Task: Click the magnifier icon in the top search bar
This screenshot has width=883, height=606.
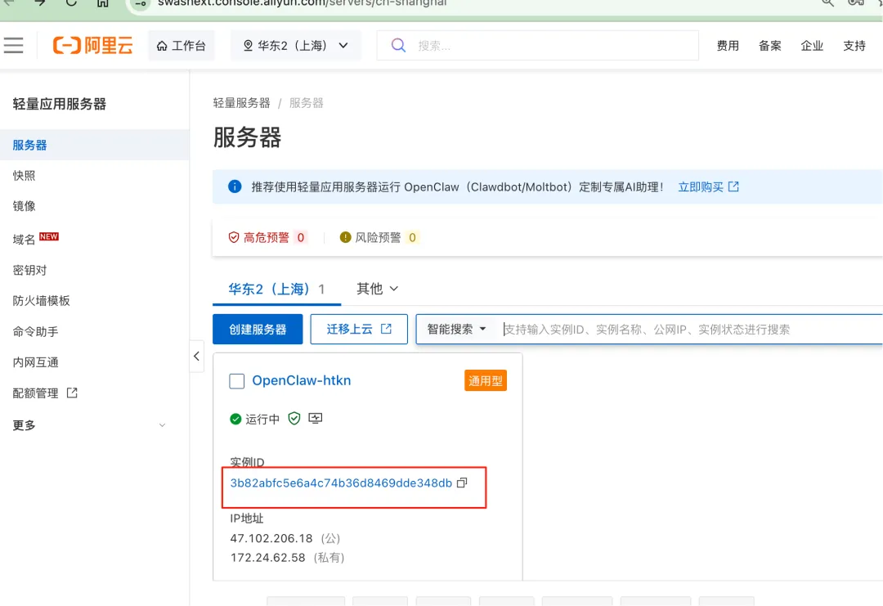Action: point(398,45)
